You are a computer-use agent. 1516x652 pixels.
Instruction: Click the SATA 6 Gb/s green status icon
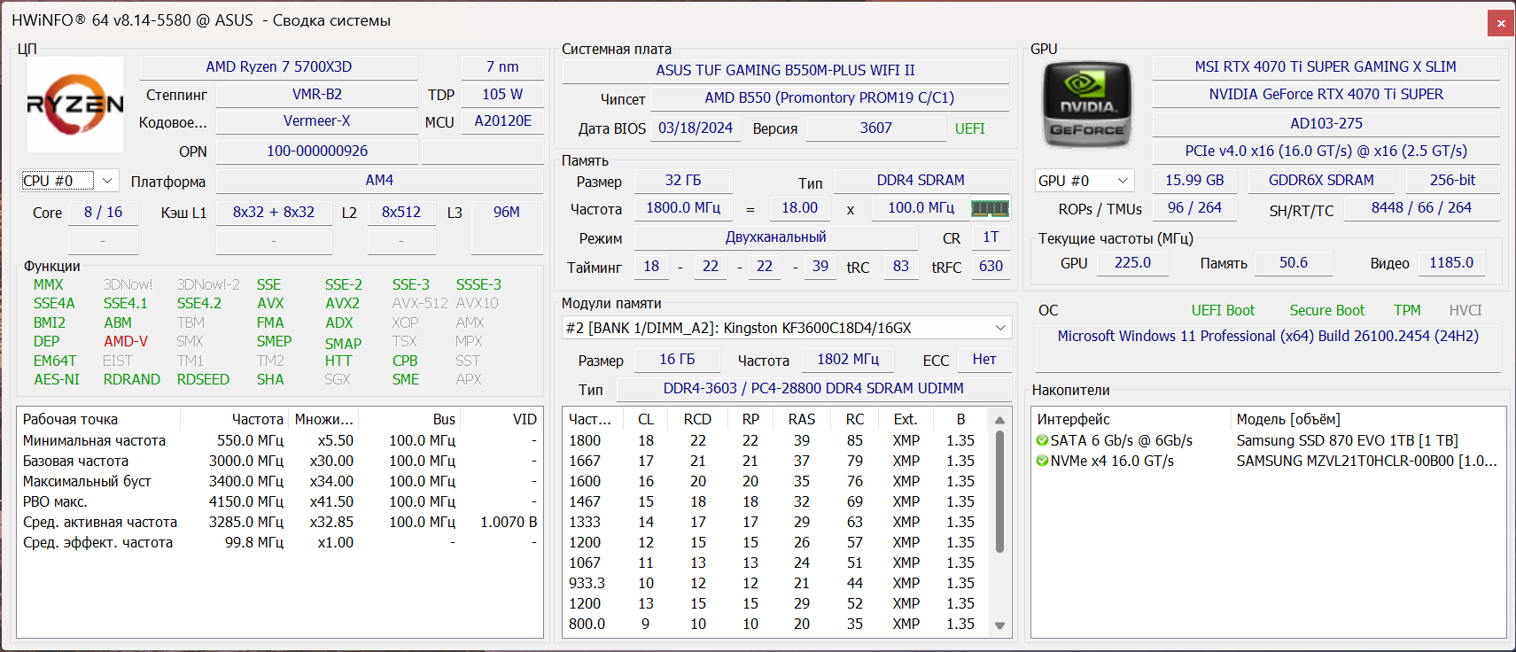[x=1043, y=440]
